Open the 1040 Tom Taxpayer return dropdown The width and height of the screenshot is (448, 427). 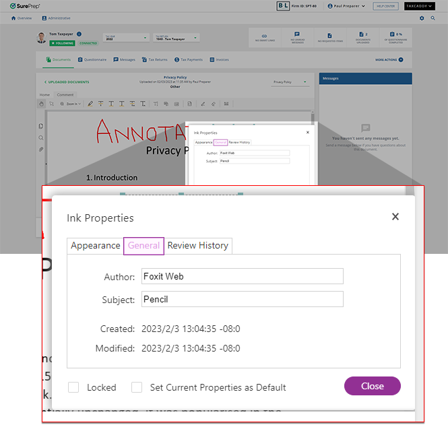coord(176,38)
